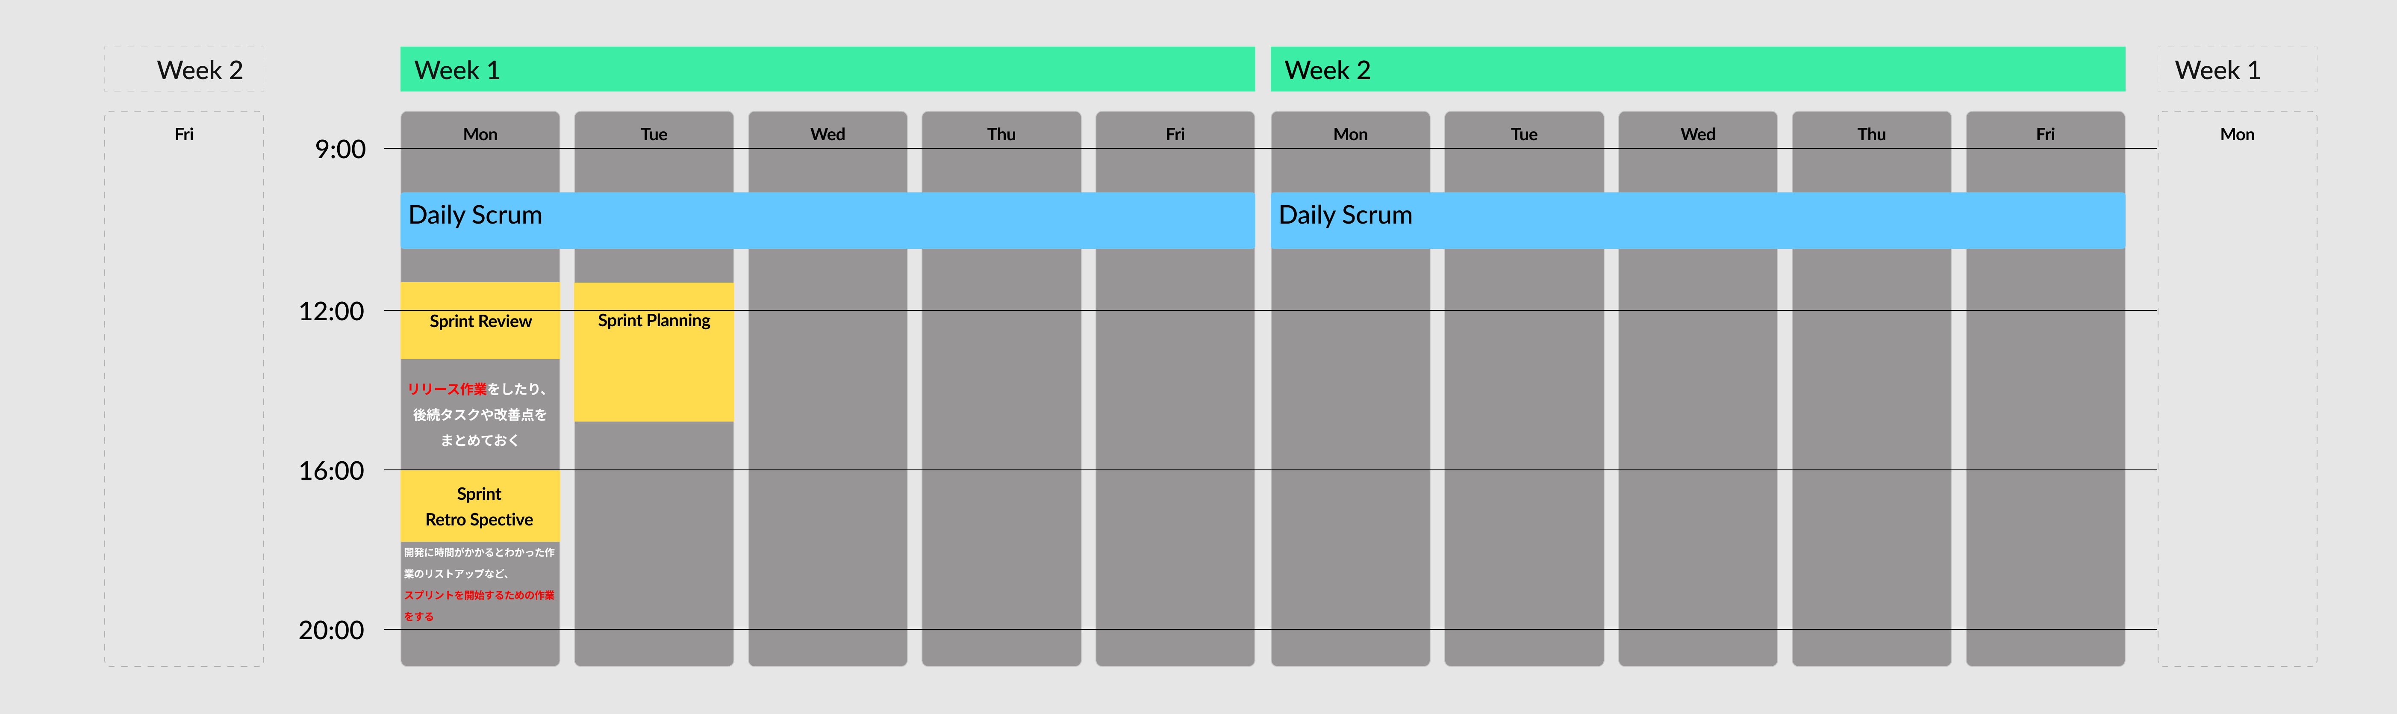Click the dashed Fri placeholder label at far left
The width and height of the screenshot is (2397, 714).
[184, 134]
